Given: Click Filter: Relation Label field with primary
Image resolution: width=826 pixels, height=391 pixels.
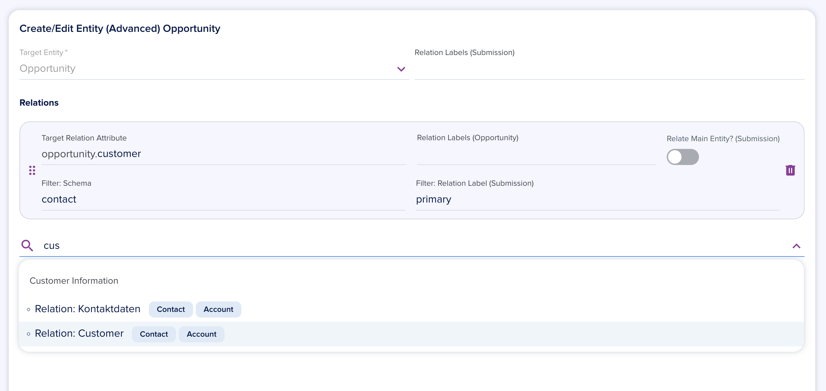Looking at the screenshot, I should (x=597, y=200).
